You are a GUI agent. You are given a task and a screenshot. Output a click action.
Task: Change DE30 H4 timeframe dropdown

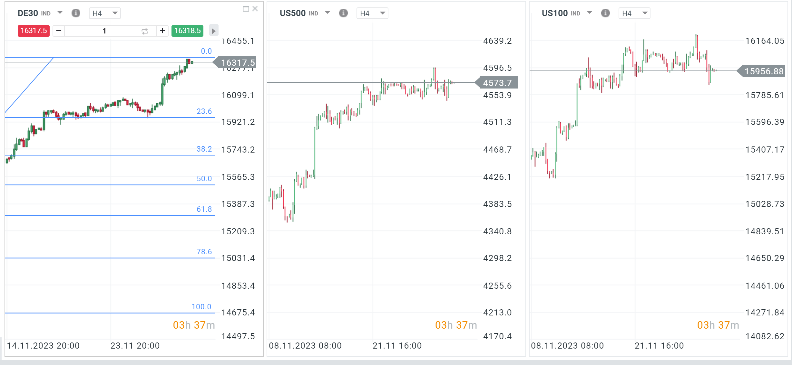[x=105, y=13]
